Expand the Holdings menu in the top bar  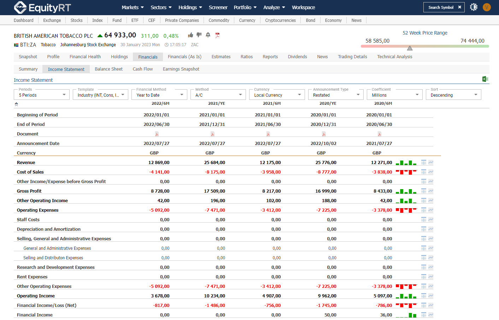click(190, 7)
